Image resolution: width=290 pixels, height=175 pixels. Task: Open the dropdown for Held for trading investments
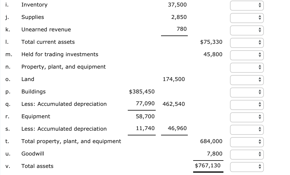[x=246, y=55]
